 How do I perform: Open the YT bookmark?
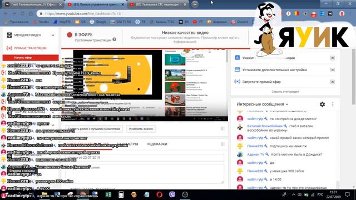click(x=198, y=22)
